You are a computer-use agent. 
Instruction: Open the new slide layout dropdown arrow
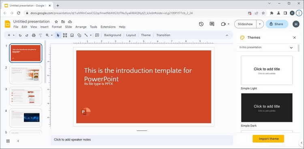tap(13, 35)
